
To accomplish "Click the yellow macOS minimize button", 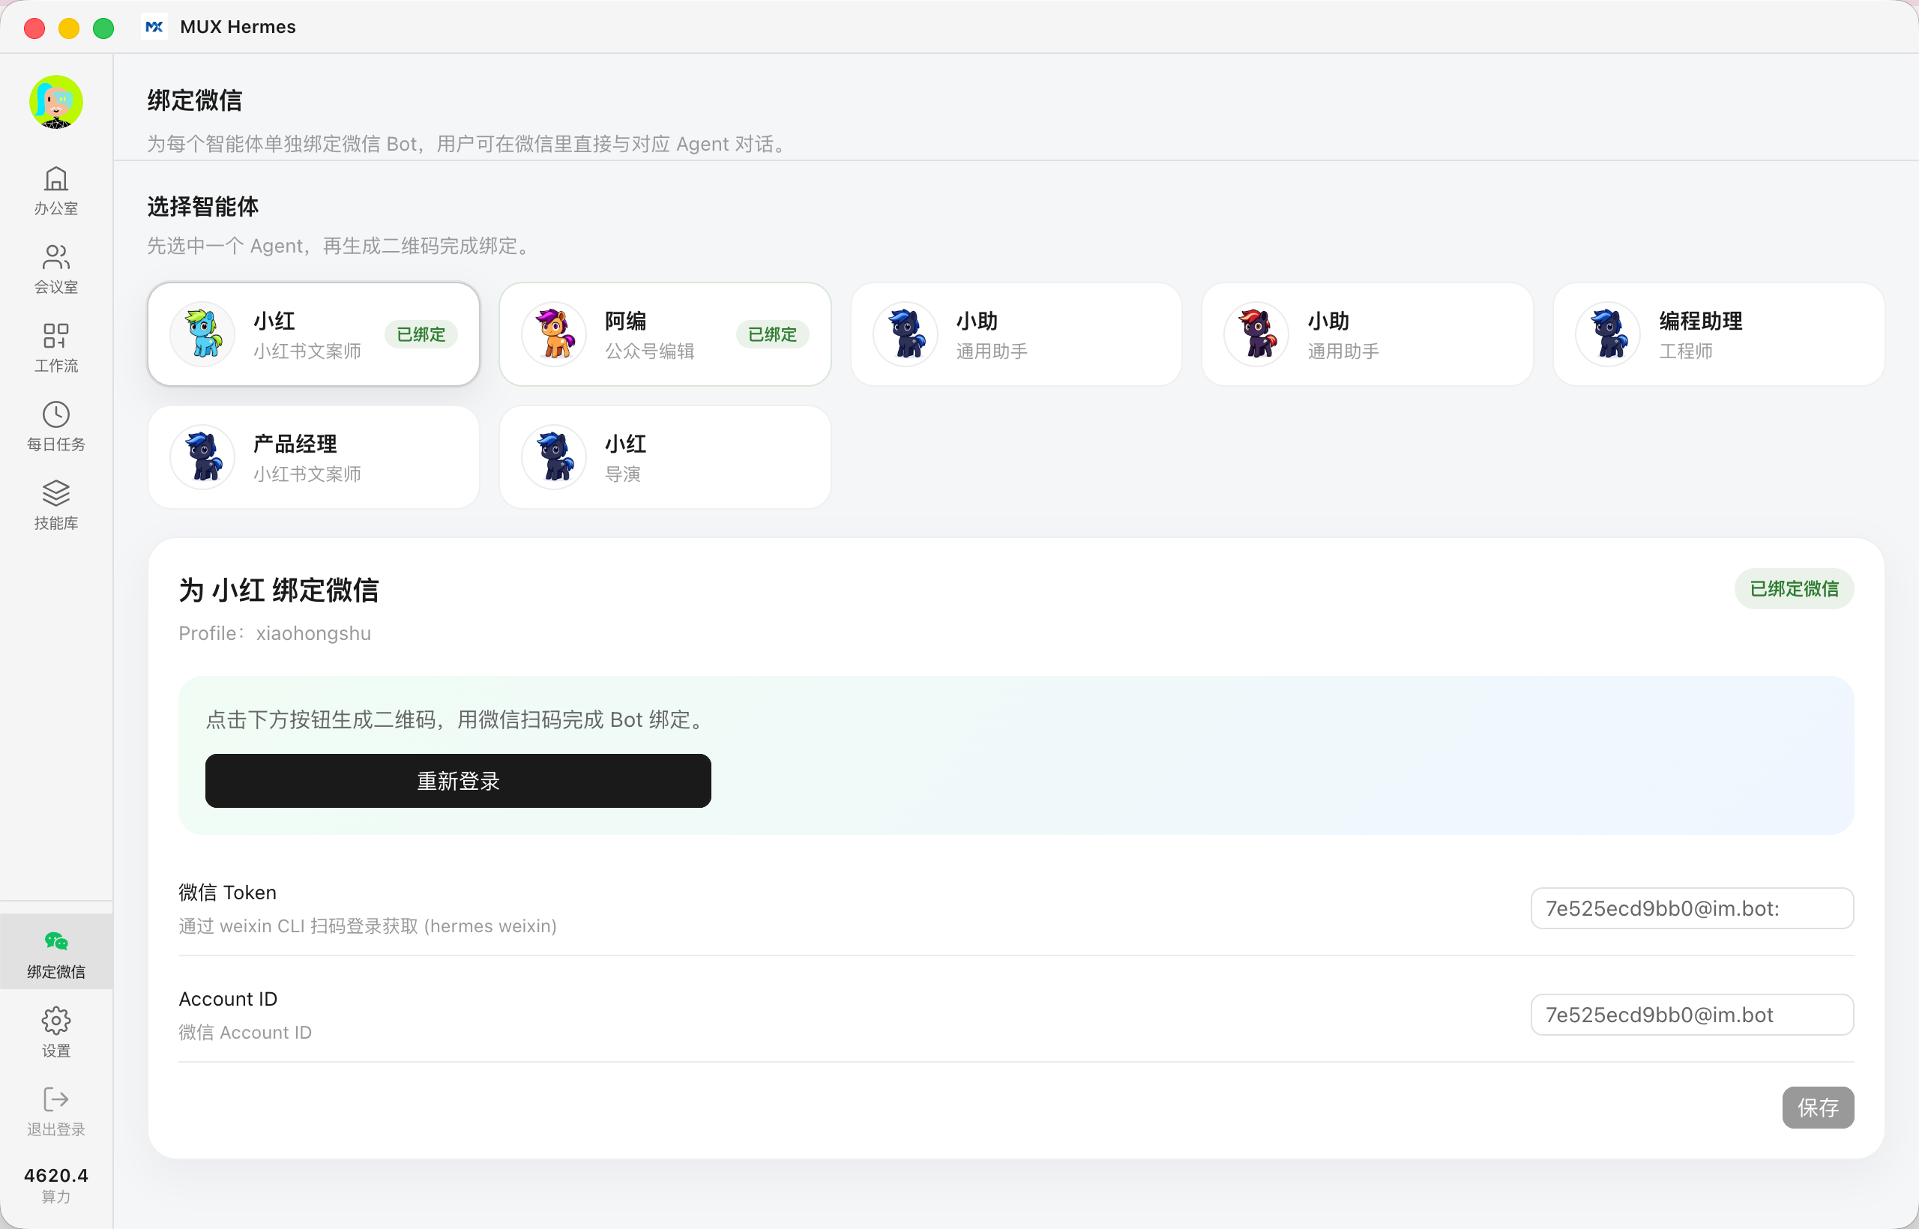I will pyautogui.click(x=70, y=28).
